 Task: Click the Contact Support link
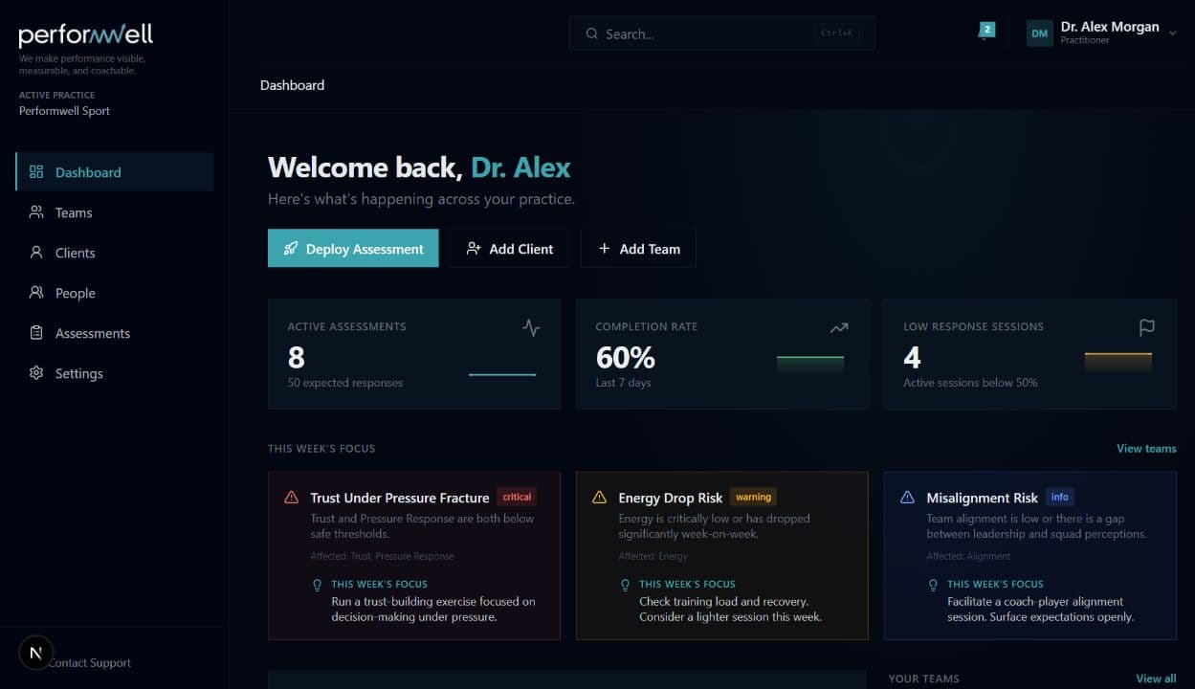click(x=90, y=662)
